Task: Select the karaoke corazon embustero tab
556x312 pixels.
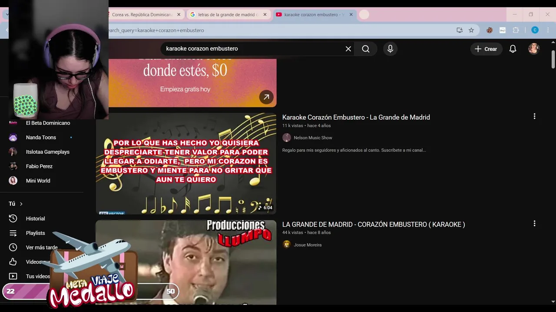Action: pyautogui.click(x=314, y=15)
